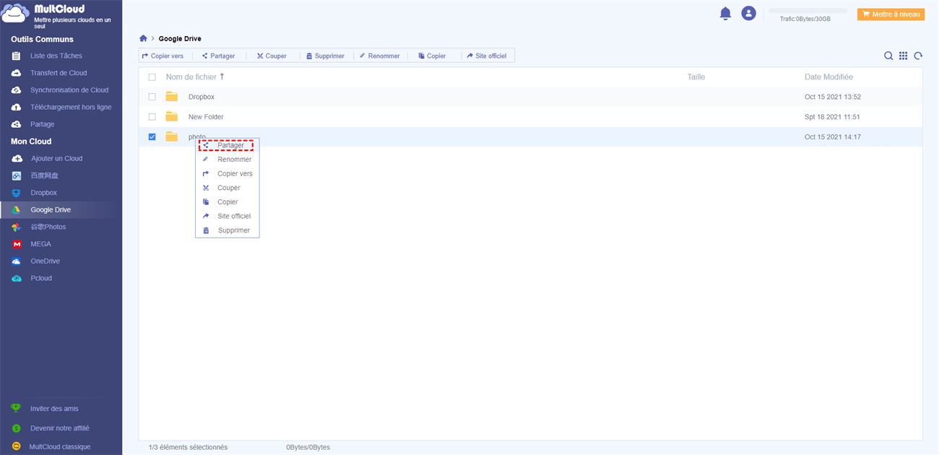
Task: Open the Dropbox folder row
Action: (x=530, y=97)
